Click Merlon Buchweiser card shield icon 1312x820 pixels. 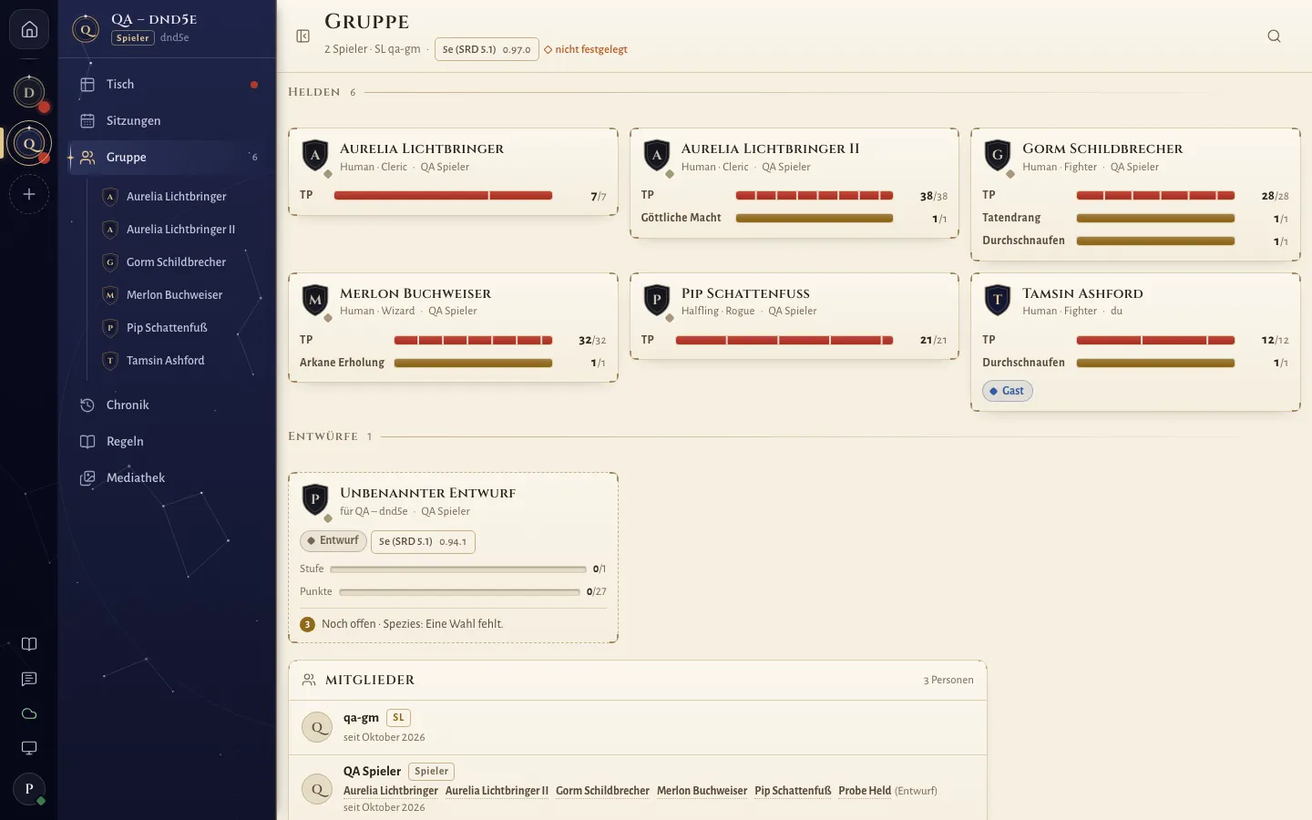[x=315, y=300]
